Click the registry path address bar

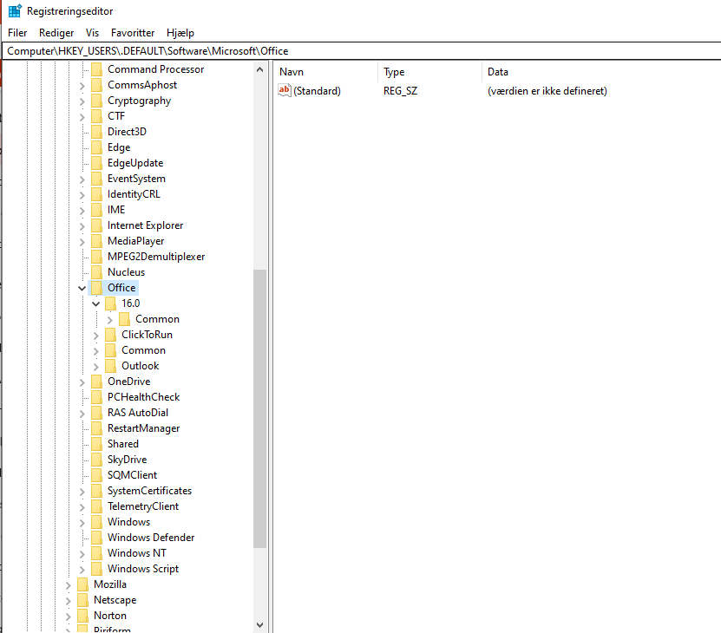coord(362,51)
